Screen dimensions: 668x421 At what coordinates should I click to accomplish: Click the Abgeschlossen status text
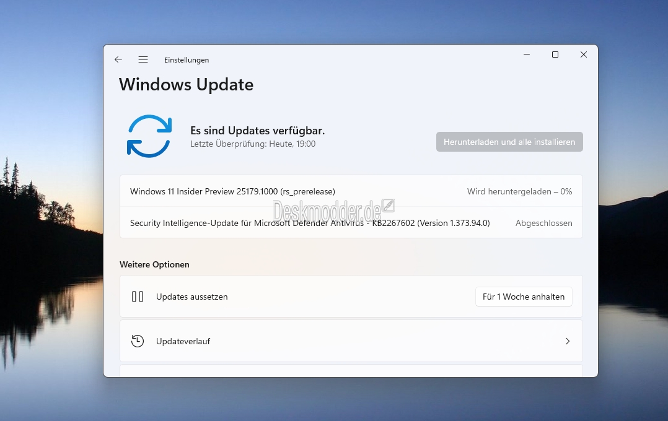[x=543, y=223]
